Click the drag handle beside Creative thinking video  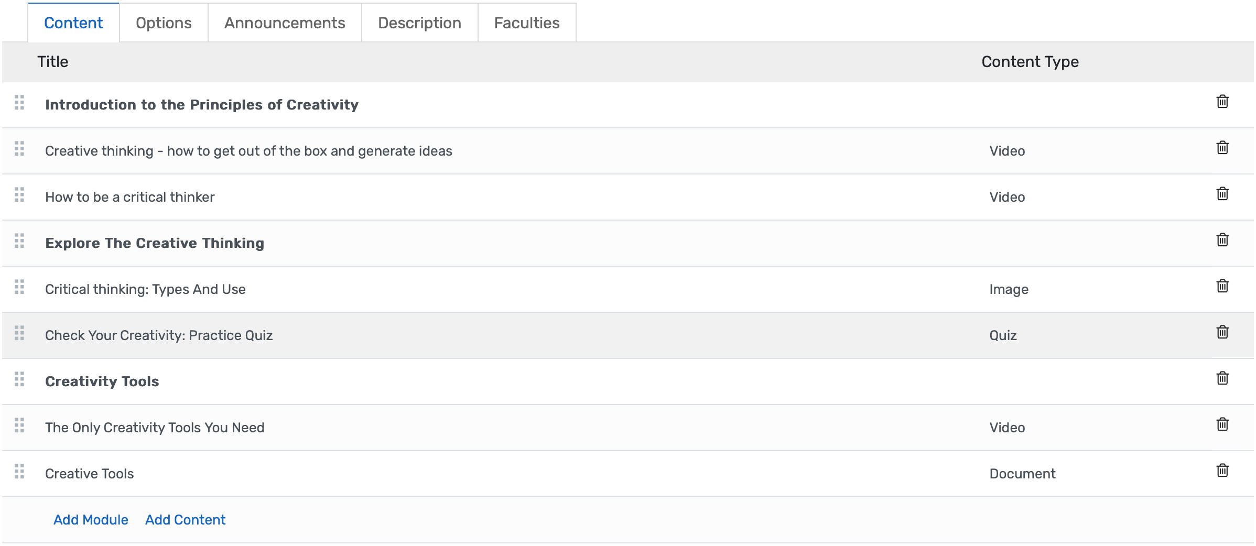(20, 150)
